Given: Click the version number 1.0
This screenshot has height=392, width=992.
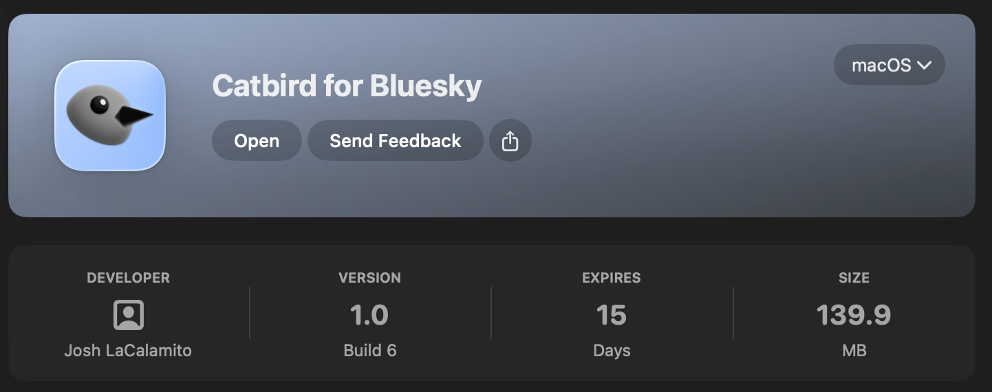Looking at the screenshot, I should 369,315.
